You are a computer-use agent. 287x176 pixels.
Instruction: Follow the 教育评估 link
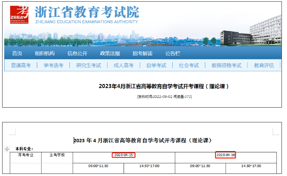264,65
